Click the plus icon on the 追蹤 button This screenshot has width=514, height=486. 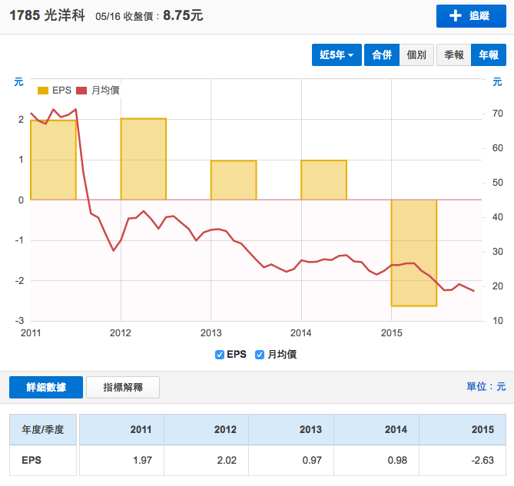(x=455, y=16)
